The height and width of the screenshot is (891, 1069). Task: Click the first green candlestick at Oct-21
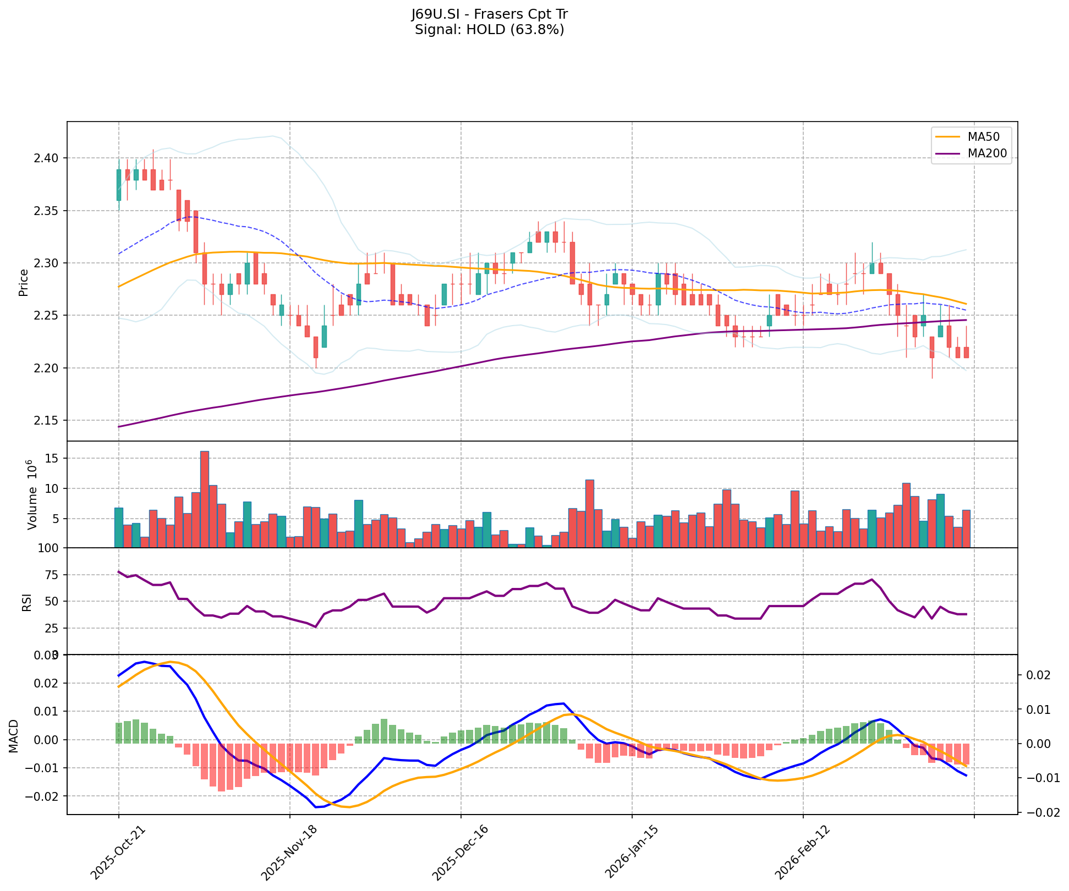(118, 185)
